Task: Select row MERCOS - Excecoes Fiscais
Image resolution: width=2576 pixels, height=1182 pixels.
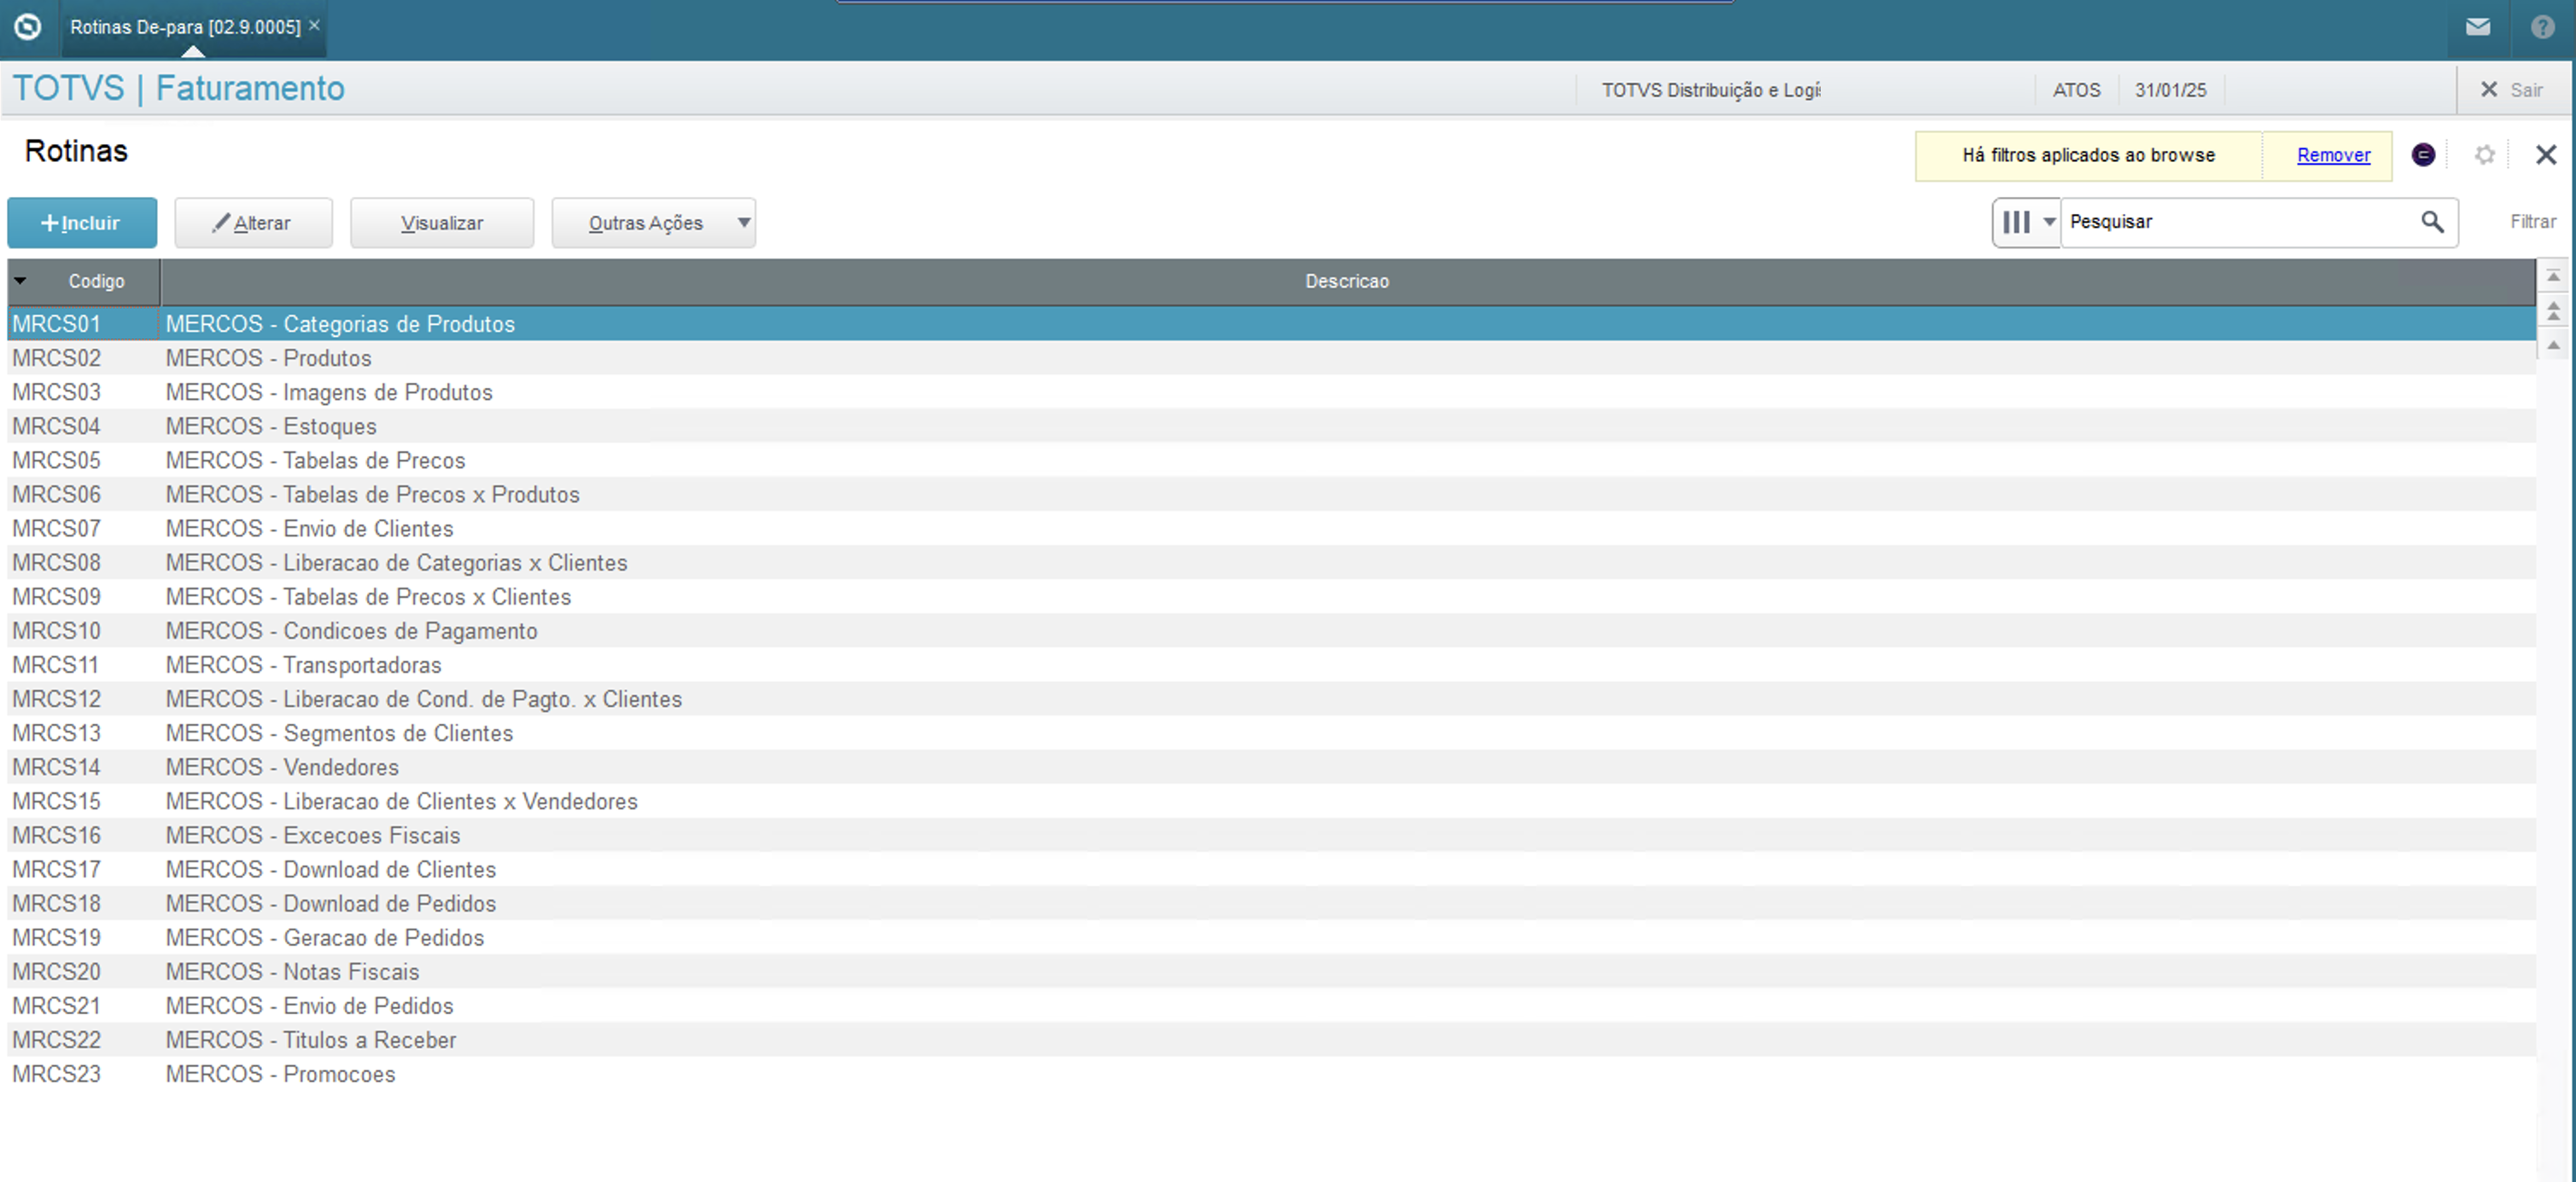Action: tap(1271, 834)
